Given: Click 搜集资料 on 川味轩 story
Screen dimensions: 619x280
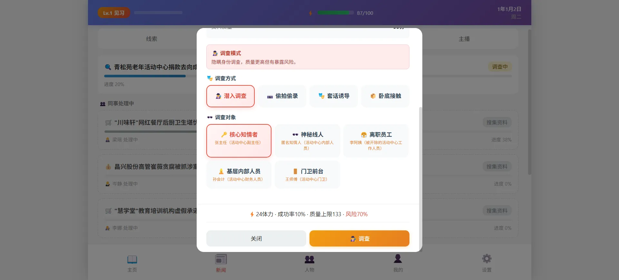Looking at the screenshot, I should [497, 122].
